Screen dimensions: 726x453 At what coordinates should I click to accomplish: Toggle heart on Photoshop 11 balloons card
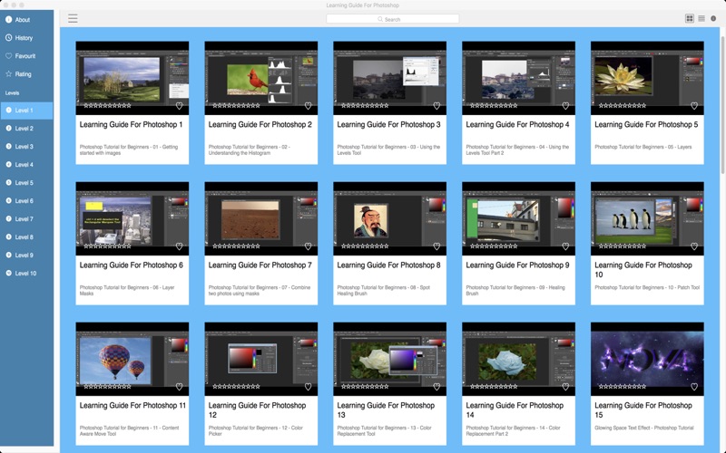[179, 387]
